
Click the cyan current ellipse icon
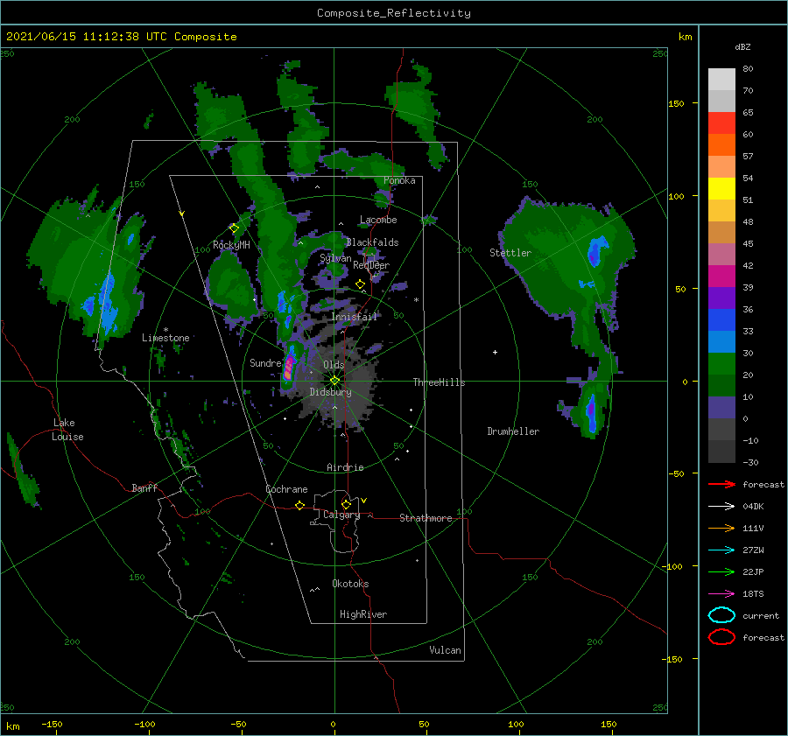tap(721, 615)
